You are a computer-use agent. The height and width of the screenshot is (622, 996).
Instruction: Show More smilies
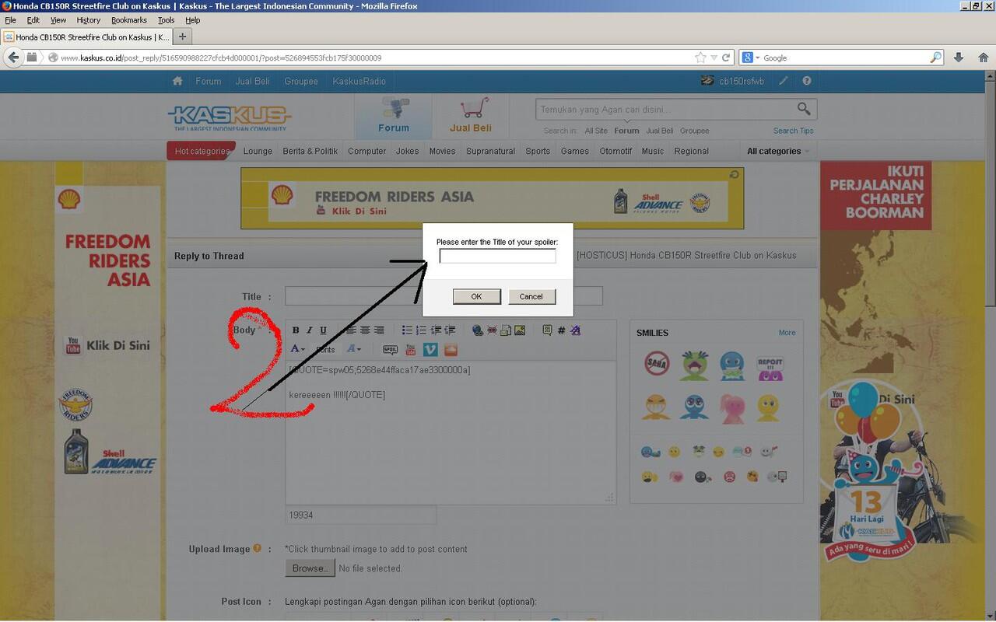[x=787, y=333]
